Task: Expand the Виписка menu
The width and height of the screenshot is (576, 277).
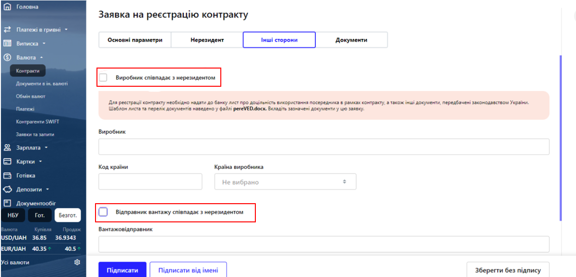Action: [44, 44]
